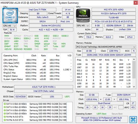Click green check icon of Samsung SSD 970 PRO
The height and width of the screenshot is (124, 138).
point(4,117)
